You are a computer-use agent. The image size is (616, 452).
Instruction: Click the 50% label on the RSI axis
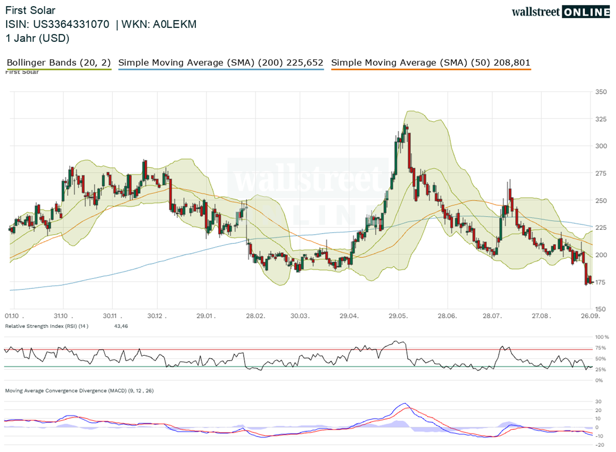tap(600, 359)
